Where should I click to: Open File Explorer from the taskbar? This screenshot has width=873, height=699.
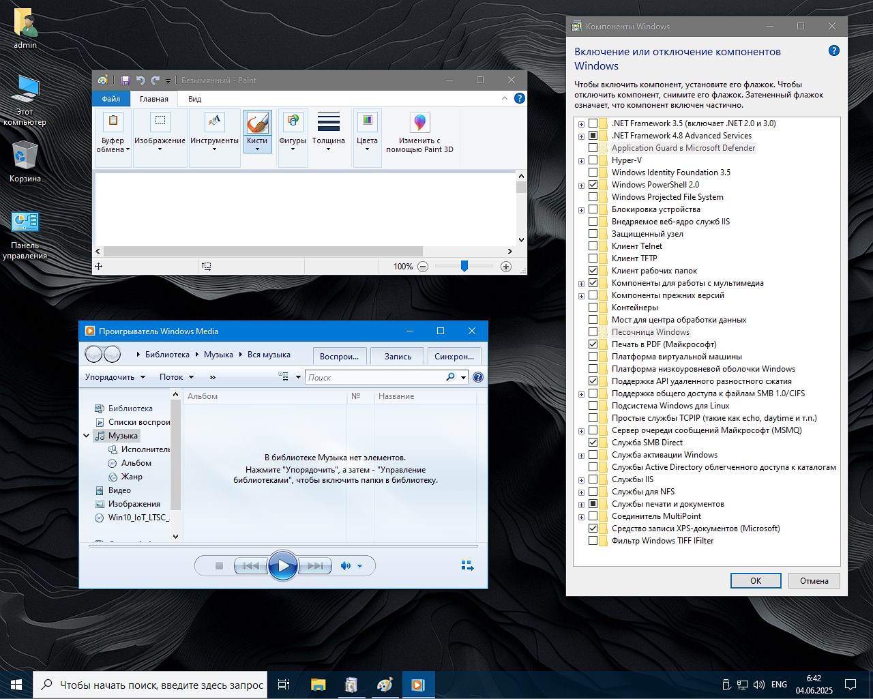(318, 685)
